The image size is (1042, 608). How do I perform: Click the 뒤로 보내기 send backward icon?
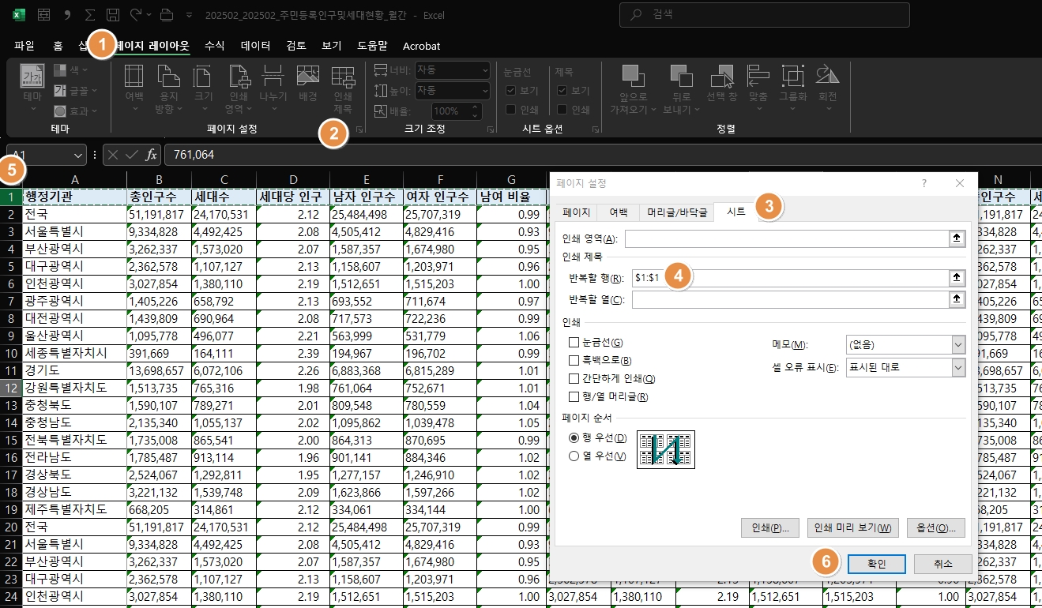[x=680, y=75]
